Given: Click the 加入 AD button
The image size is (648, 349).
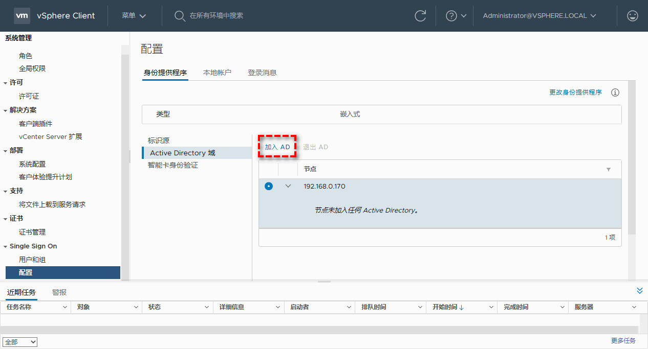Looking at the screenshot, I should click(277, 147).
